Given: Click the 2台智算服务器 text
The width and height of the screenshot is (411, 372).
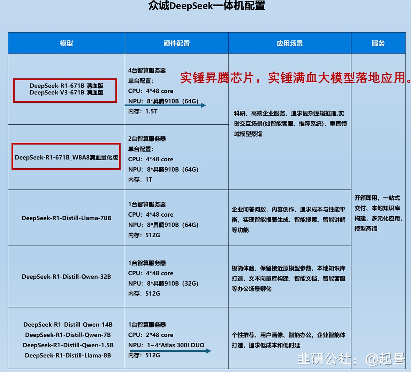Looking at the screenshot, I should click(147, 139).
